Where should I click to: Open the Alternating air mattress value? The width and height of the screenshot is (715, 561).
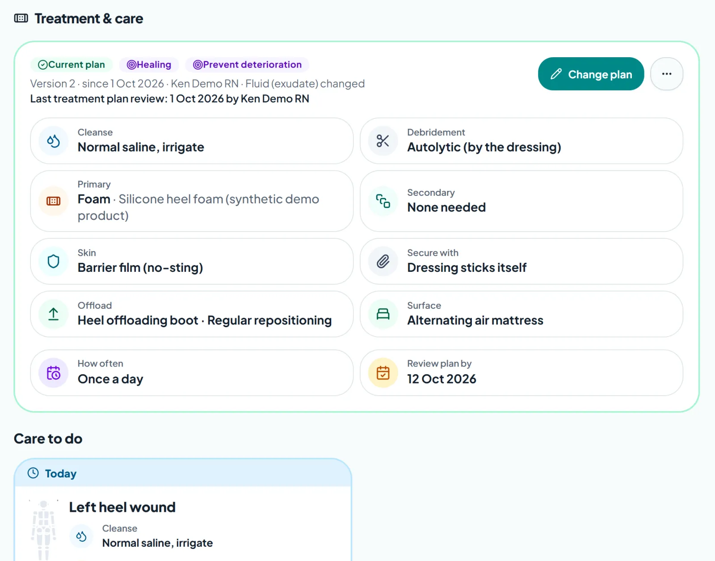tap(475, 320)
